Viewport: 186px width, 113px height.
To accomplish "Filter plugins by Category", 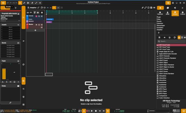I will [175, 13].
